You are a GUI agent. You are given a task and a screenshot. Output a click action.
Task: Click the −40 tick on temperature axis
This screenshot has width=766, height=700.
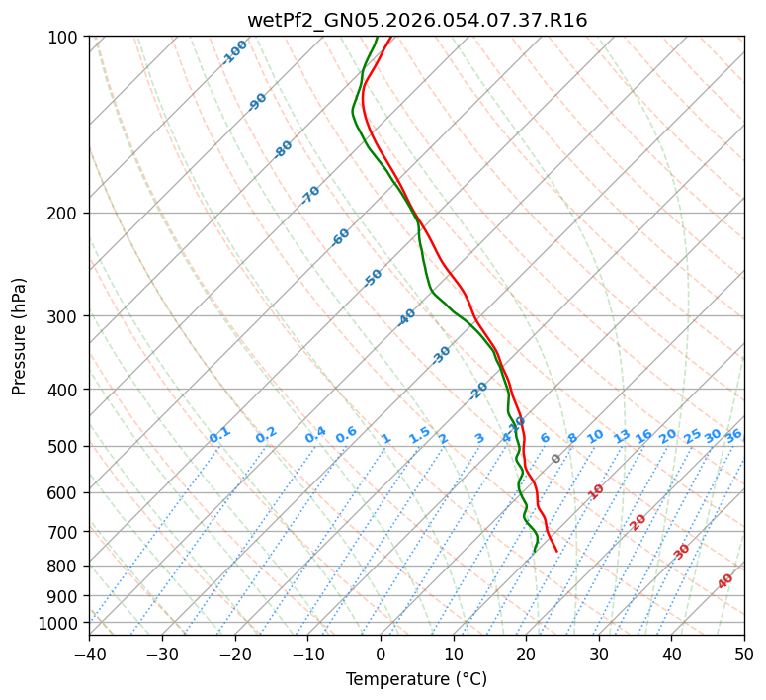[89, 654]
